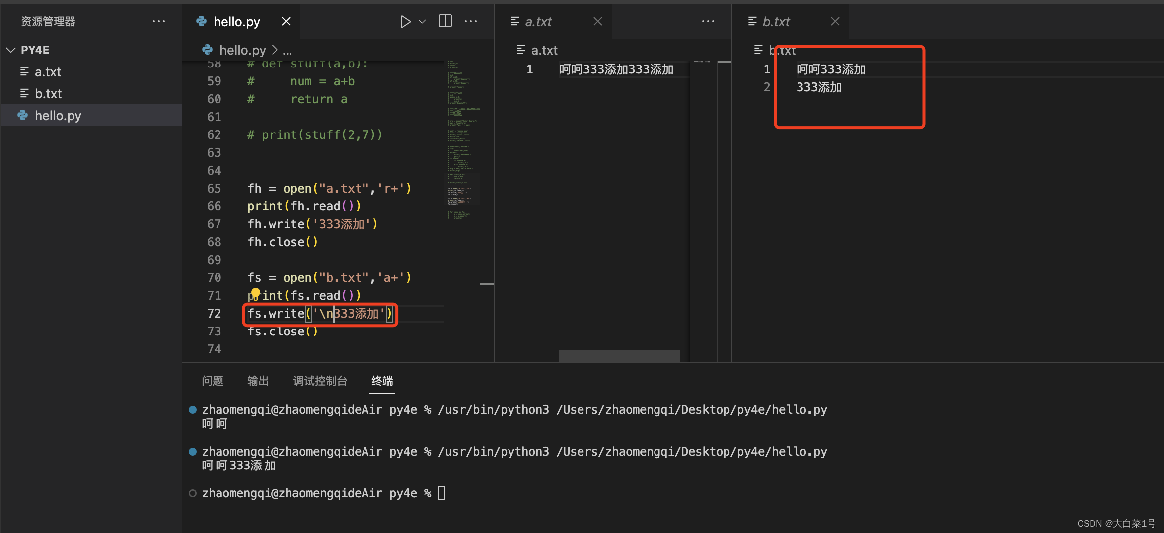The height and width of the screenshot is (533, 1164).
Task: Open Explorer panel more actions menu
Action: pyautogui.click(x=159, y=21)
